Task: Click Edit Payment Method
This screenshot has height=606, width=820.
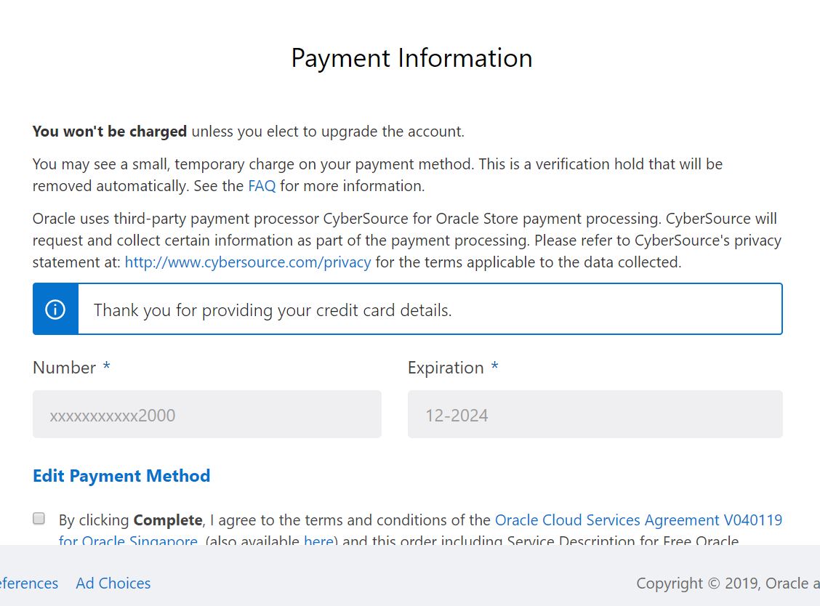Action: pos(121,475)
